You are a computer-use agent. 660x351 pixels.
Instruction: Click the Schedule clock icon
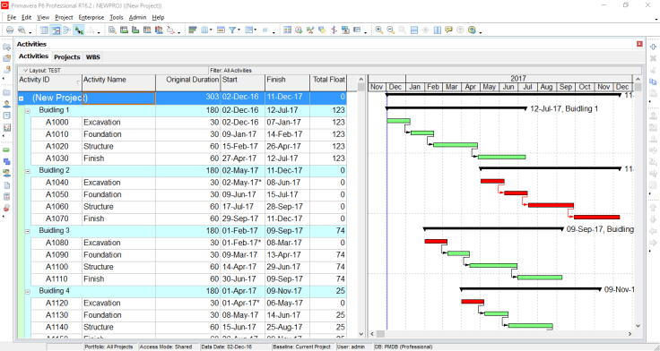[299, 30]
